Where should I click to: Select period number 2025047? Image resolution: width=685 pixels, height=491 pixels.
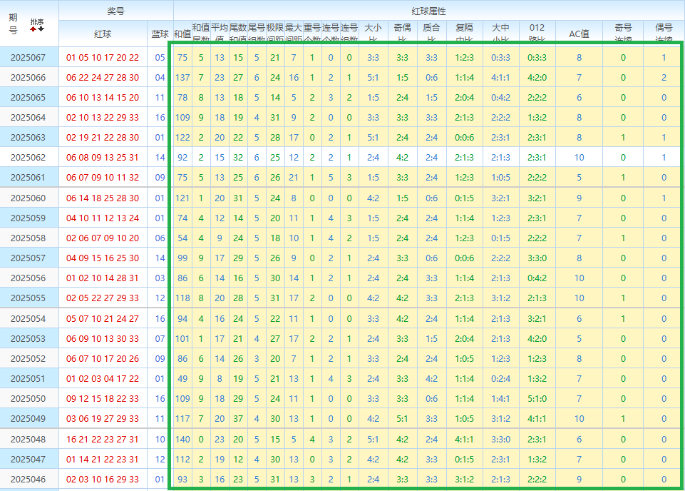[28, 460]
